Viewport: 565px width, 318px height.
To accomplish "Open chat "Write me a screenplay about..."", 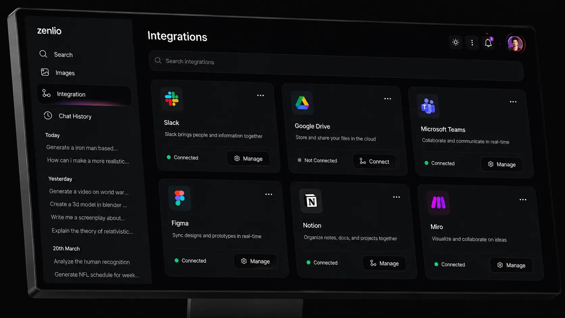I will click(88, 218).
